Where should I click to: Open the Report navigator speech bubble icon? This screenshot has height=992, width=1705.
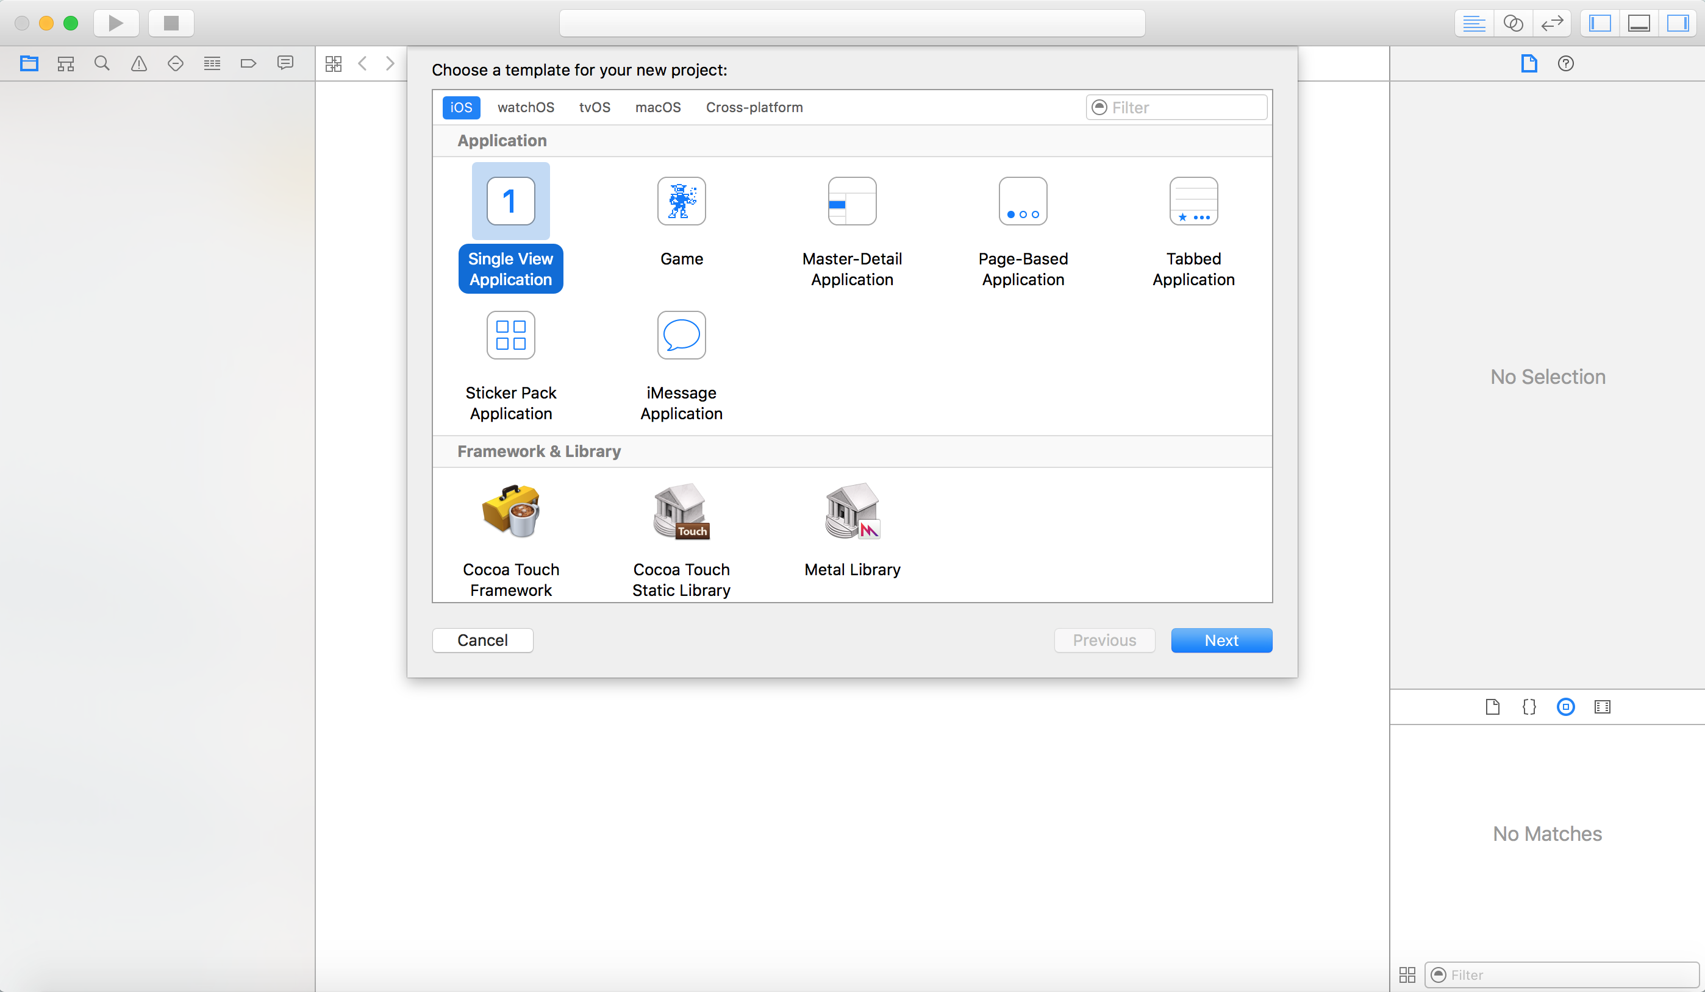tap(285, 63)
